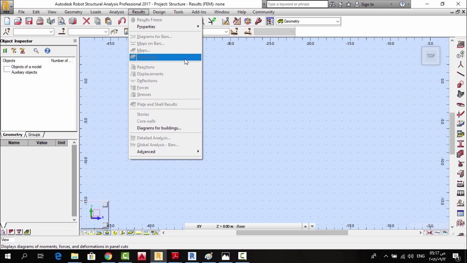Toggle supports symbols display in bottom toolbar

pos(107,233)
